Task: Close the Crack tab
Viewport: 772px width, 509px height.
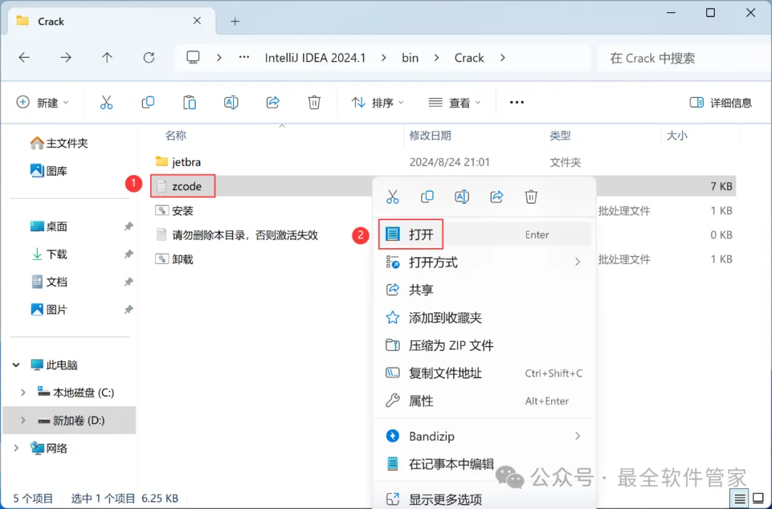Action: coord(197,21)
